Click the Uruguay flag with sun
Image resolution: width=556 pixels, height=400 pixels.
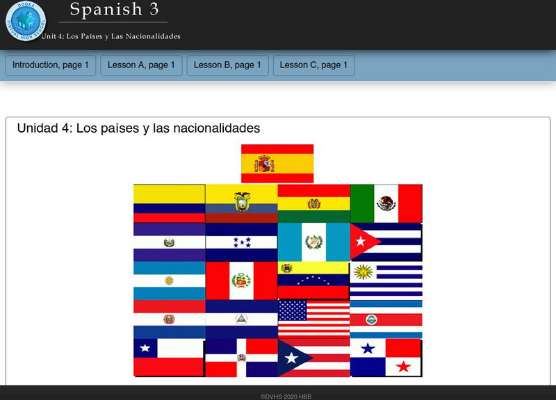coord(386,281)
